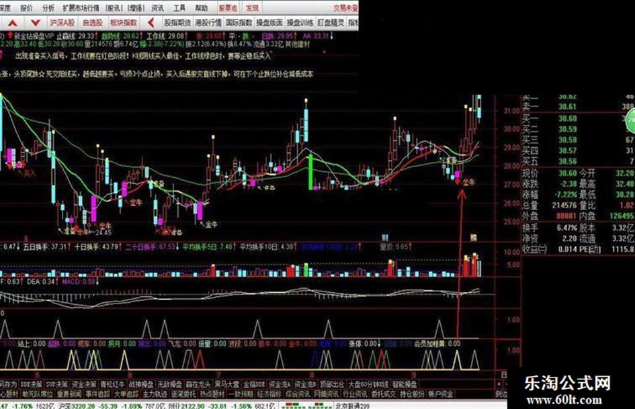Open the 持仓股份 bottom tab
This screenshot has height=409, width=635.
tap(413, 394)
